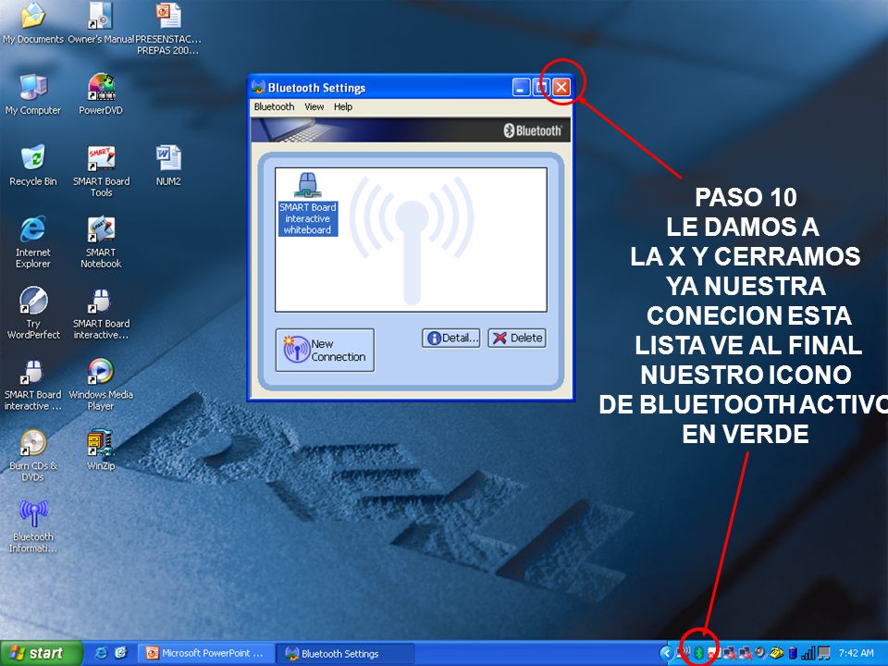Click the green Bluetooth tray icon
Screen dimensions: 888x666
click(699, 654)
